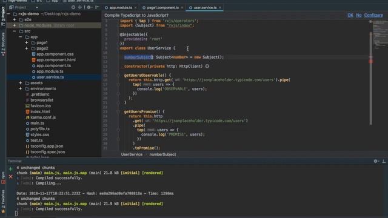This screenshot has height=218, width=388.
Task: Click numberSubject in editor breadcrumb
Action: tap(162, 154)
